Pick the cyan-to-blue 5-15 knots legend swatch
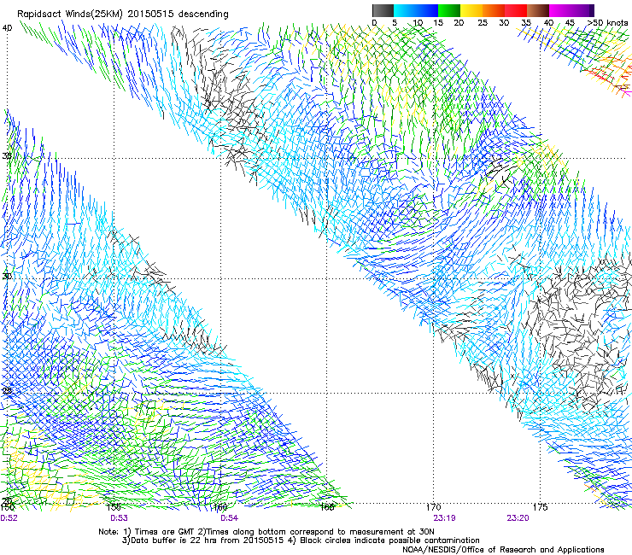 [416, 10]
